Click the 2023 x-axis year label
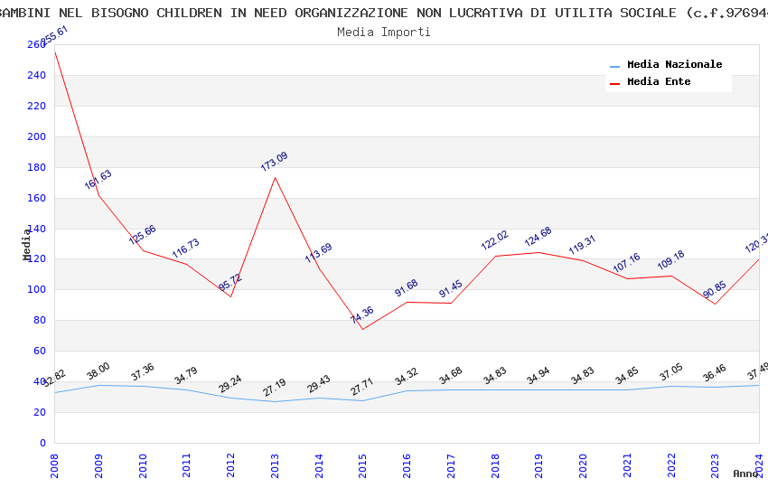Screen dimensions: 768x497 tap(715, 465)
